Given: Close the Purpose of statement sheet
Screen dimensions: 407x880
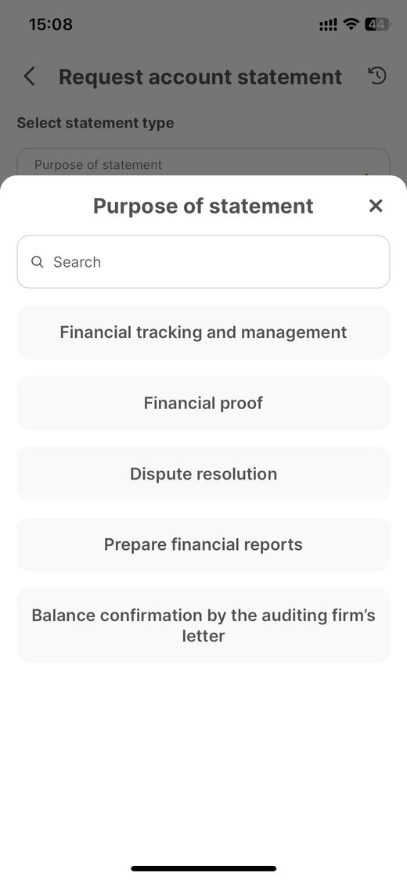Looking at the screenshot, I should (x=376, y=206).
